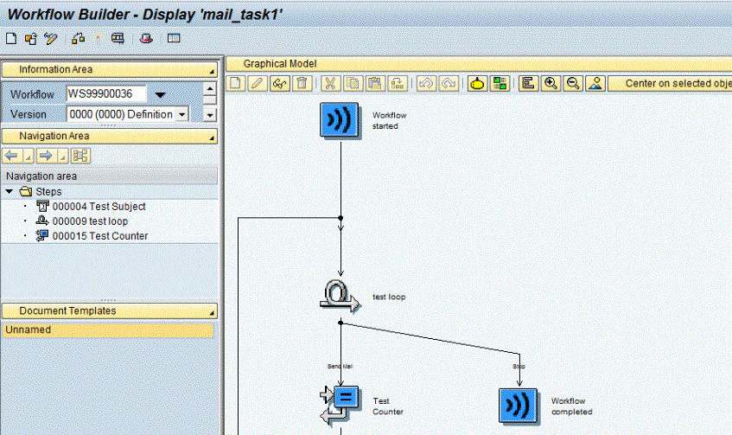Click the cut scissors icon
732x435 pixels.
coord(330,83)
